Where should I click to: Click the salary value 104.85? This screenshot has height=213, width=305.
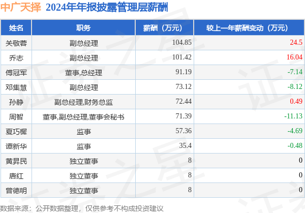pyautogui.click(x=182, y=42)
